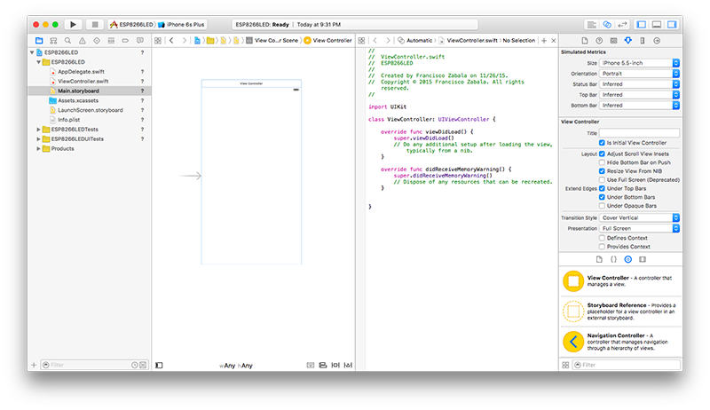
Task: Click the view controller Title field
Action: (x=639, y=132)
